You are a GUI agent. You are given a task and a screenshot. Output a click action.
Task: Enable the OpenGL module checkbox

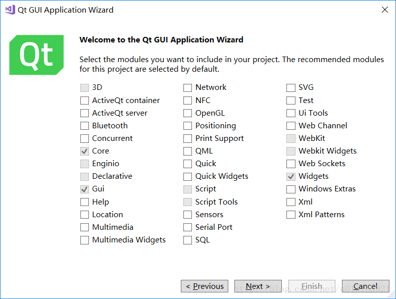click(187, 113)
